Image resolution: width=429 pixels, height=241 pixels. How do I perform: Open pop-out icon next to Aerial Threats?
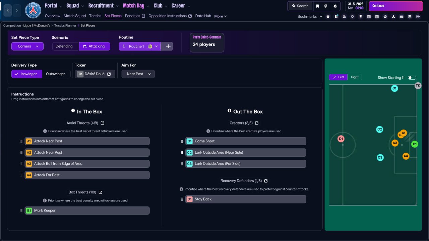pyautogui.click(x=103, y=123)
